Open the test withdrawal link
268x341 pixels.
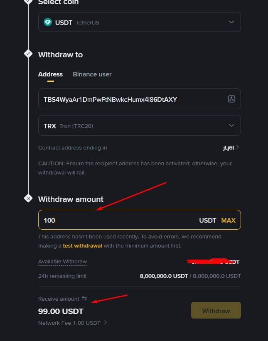tap(82, 245)
